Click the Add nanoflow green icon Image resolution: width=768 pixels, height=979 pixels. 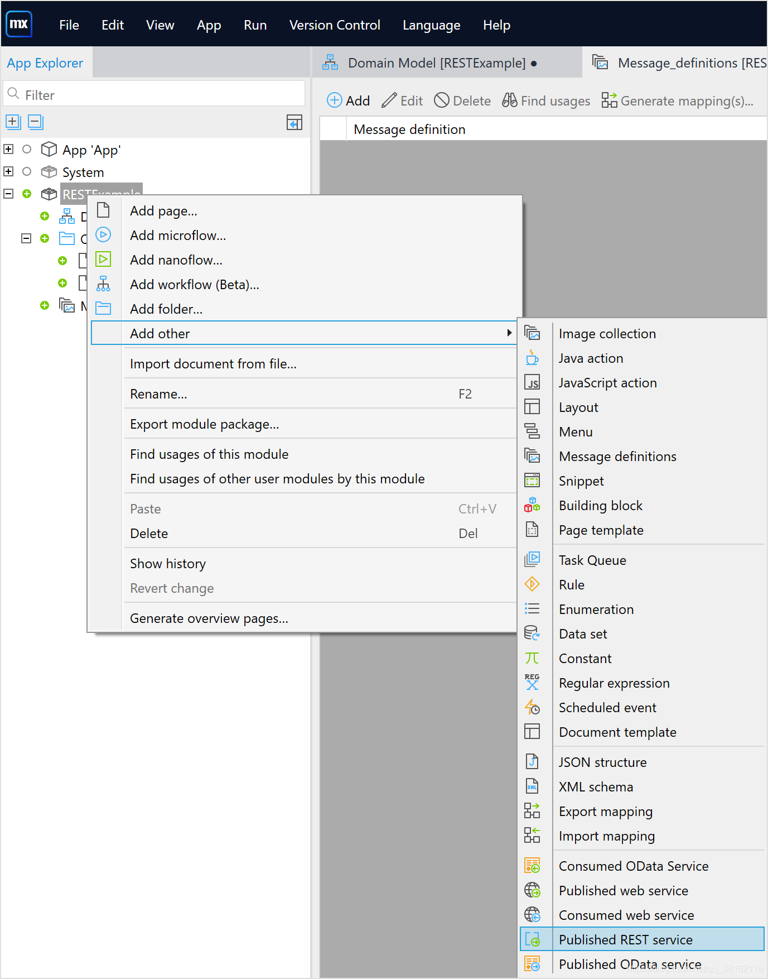pos(103,260)
